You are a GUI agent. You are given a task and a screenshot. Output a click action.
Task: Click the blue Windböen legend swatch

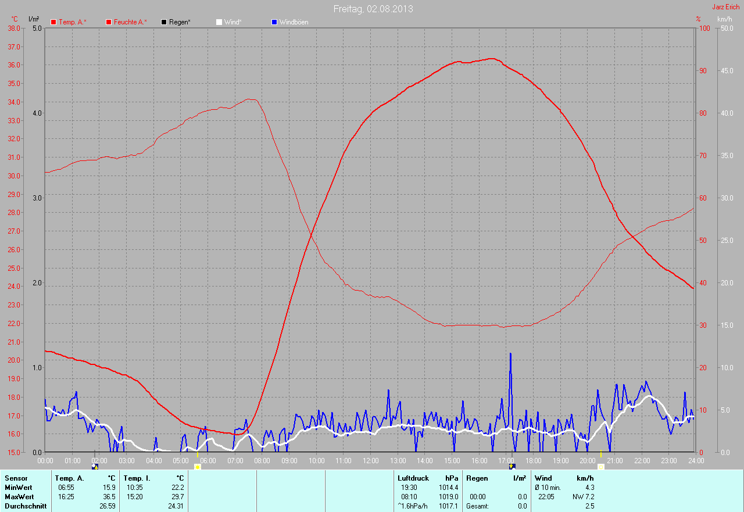pos(274,22)
